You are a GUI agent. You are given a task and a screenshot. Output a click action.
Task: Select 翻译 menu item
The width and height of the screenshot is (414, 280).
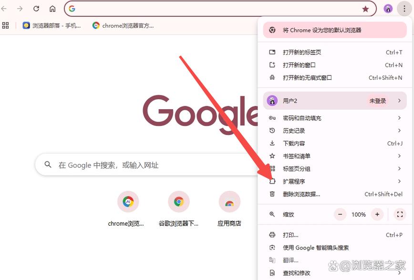click(x=335, y=260)
